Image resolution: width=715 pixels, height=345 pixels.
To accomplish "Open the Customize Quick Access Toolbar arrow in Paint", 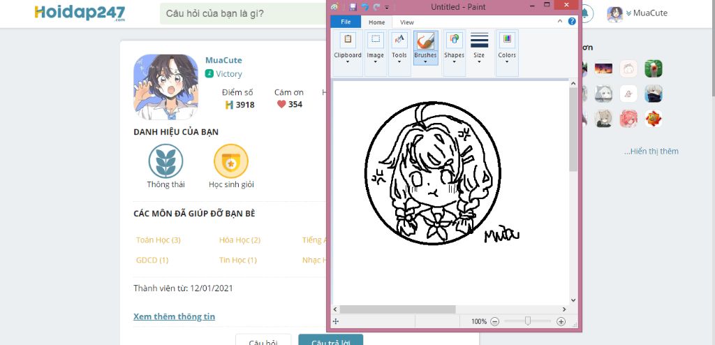I will pos(387,7).
